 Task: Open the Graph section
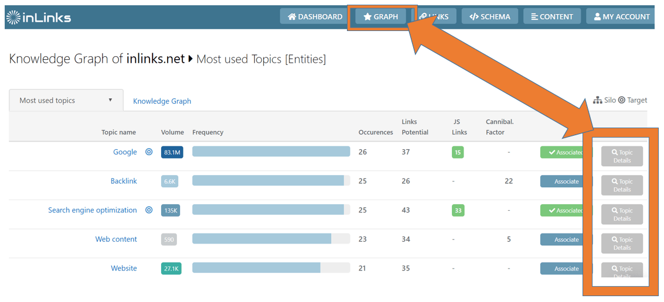tap(381, 17)
